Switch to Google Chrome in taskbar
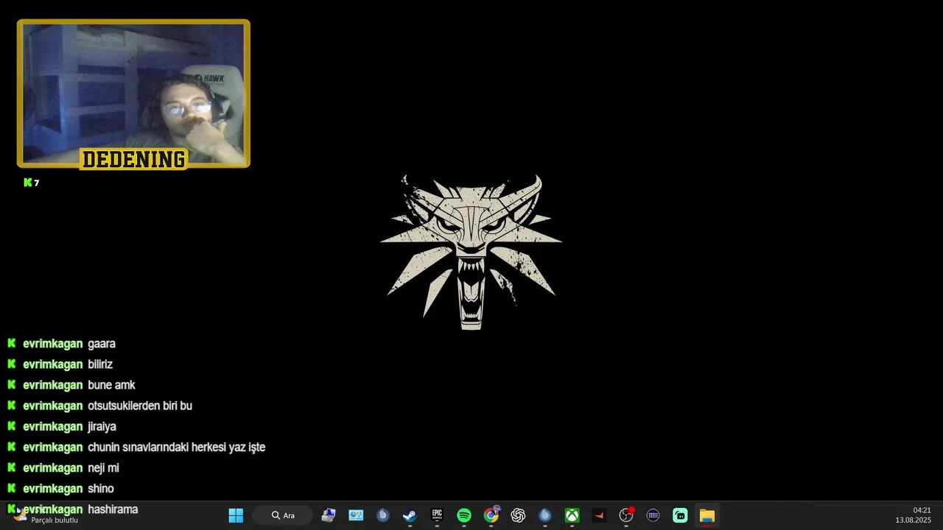Image resolution: width=943 pixels, height=530 pixels. pyautogui.click(x=491, y=515)
